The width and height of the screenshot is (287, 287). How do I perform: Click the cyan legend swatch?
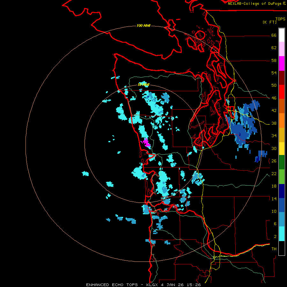point(282,234)
